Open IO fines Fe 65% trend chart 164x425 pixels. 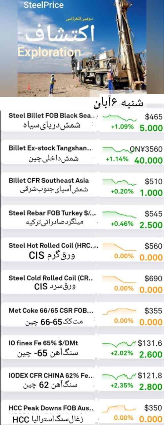(x=119, y=343)
